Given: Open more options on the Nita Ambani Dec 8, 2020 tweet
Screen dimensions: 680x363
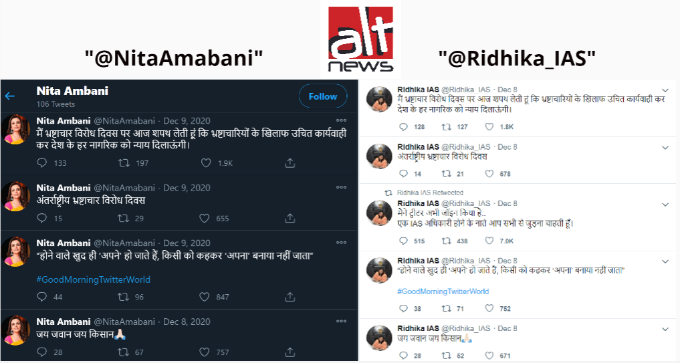Looking at the screenshot, I should pyautogui.click(x=341, y=321).
